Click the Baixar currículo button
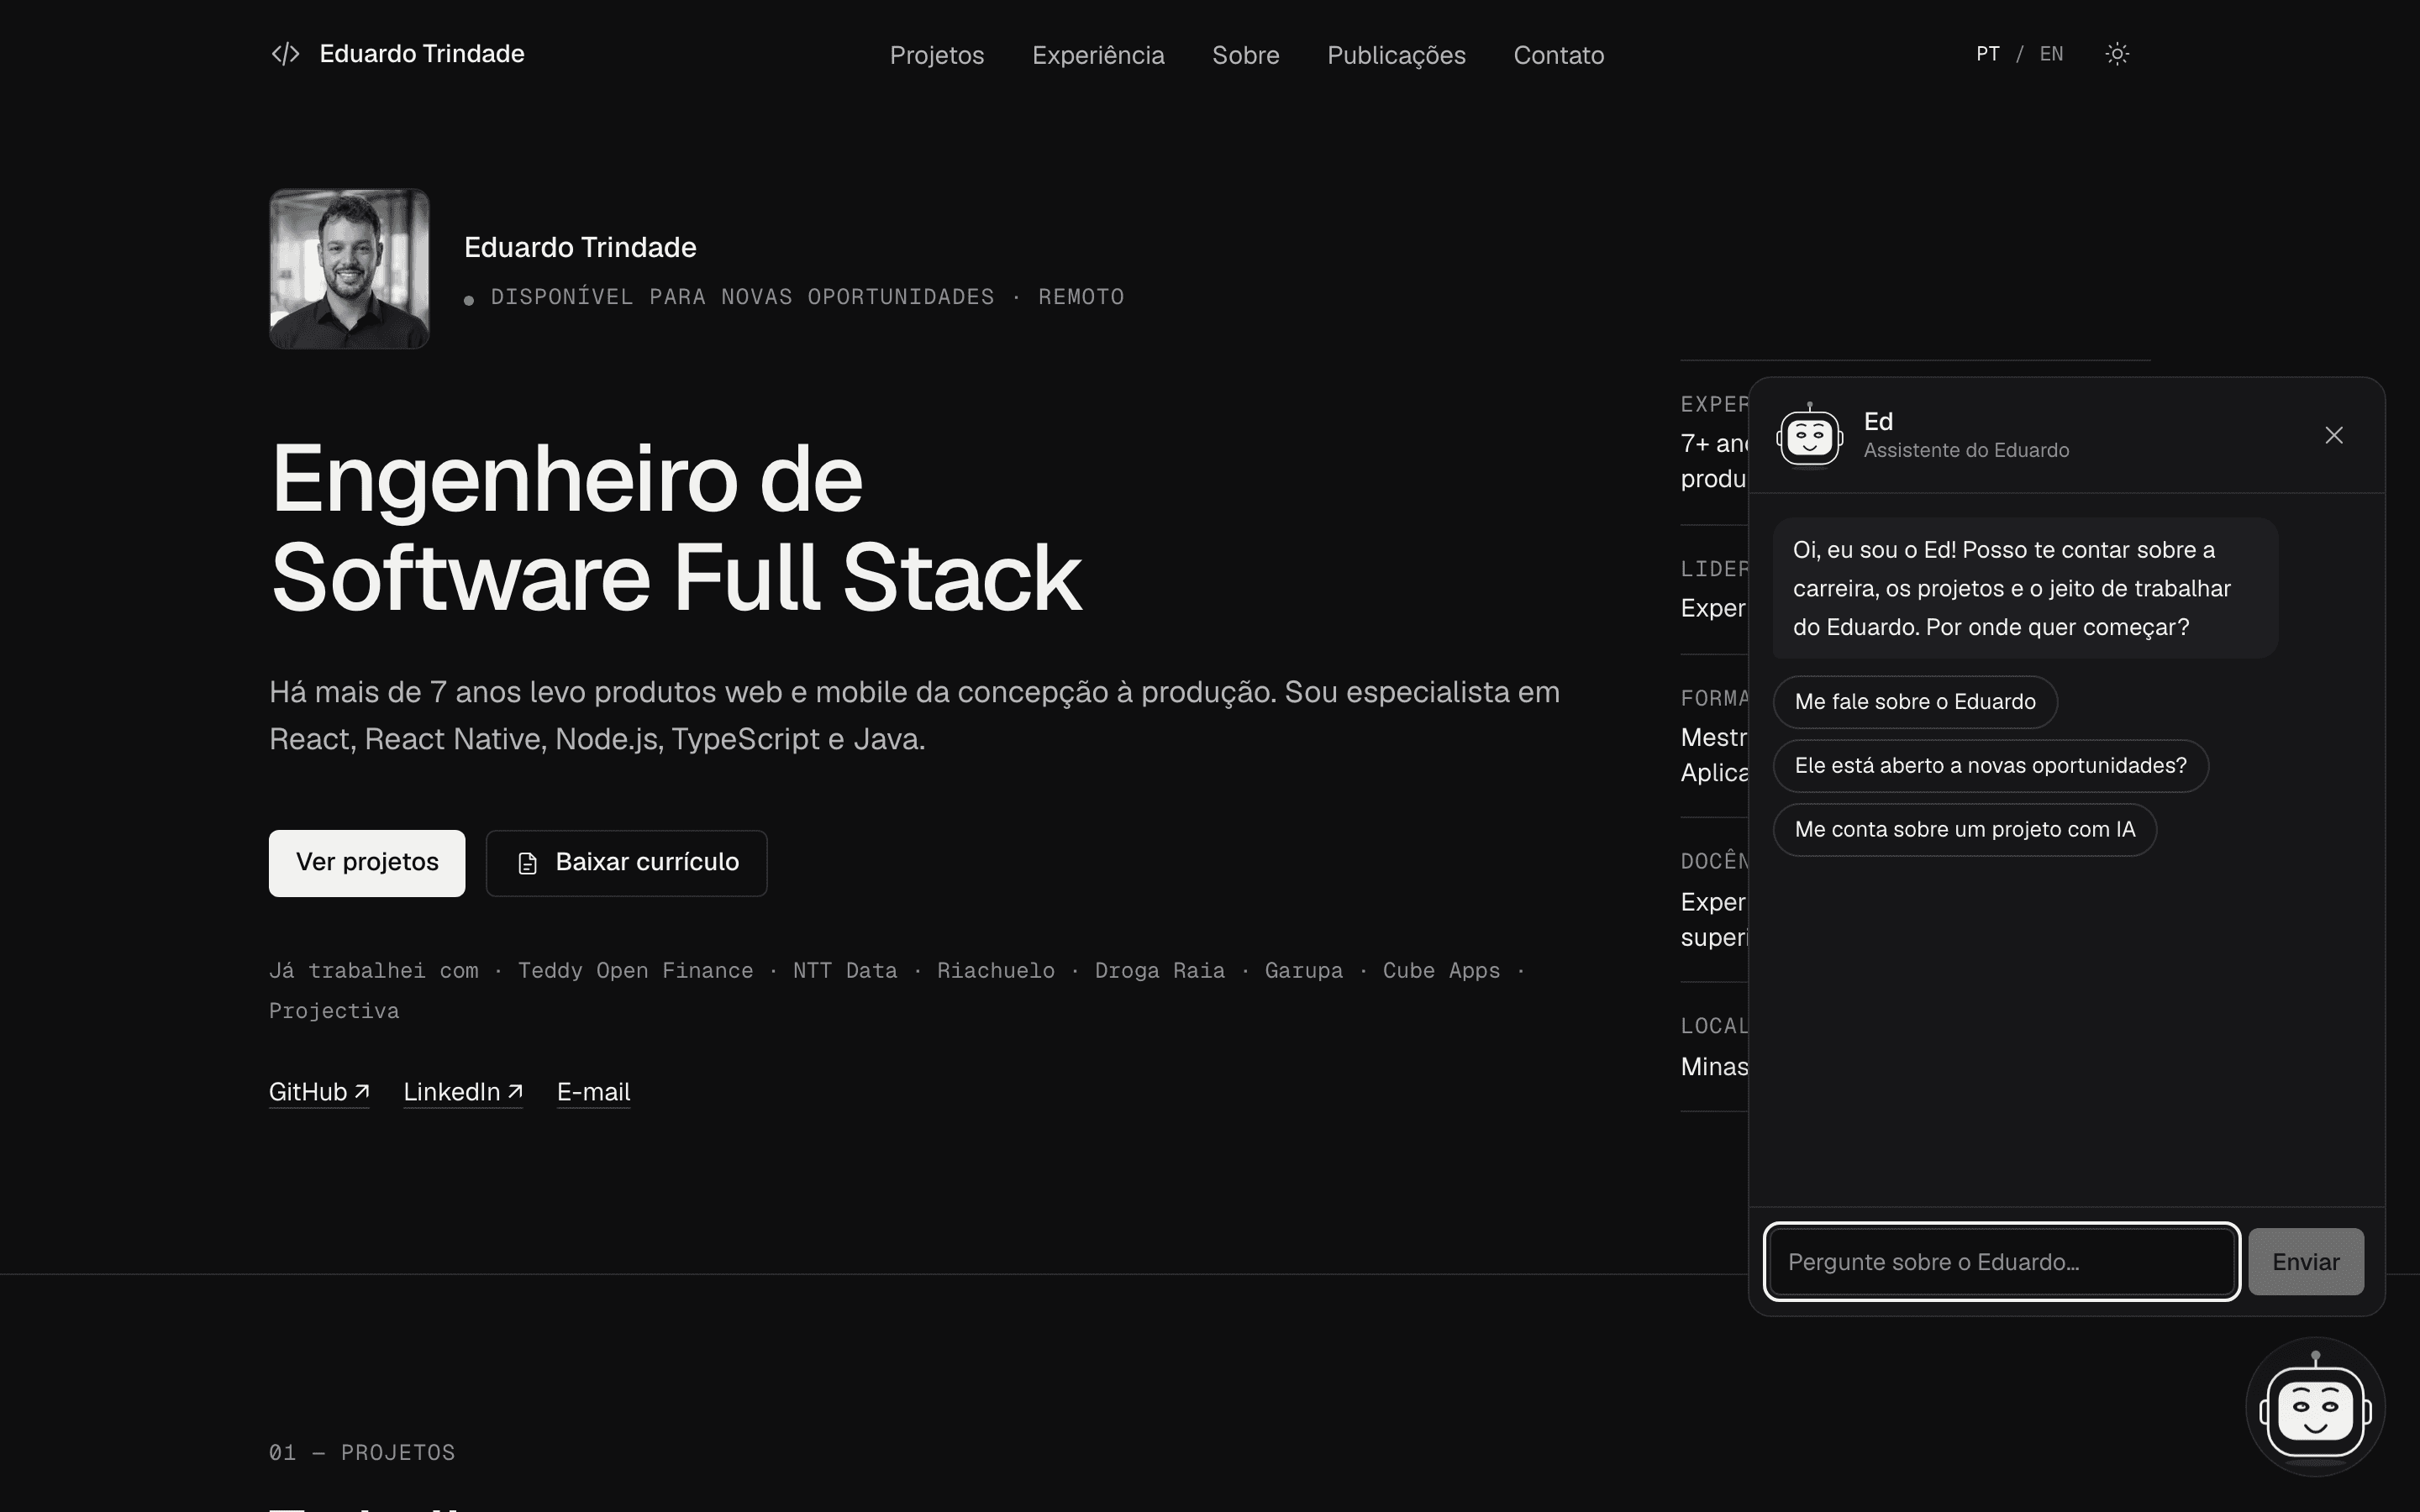The image size is (2420, 1512). pyautogui.click(x=626, y=863)
